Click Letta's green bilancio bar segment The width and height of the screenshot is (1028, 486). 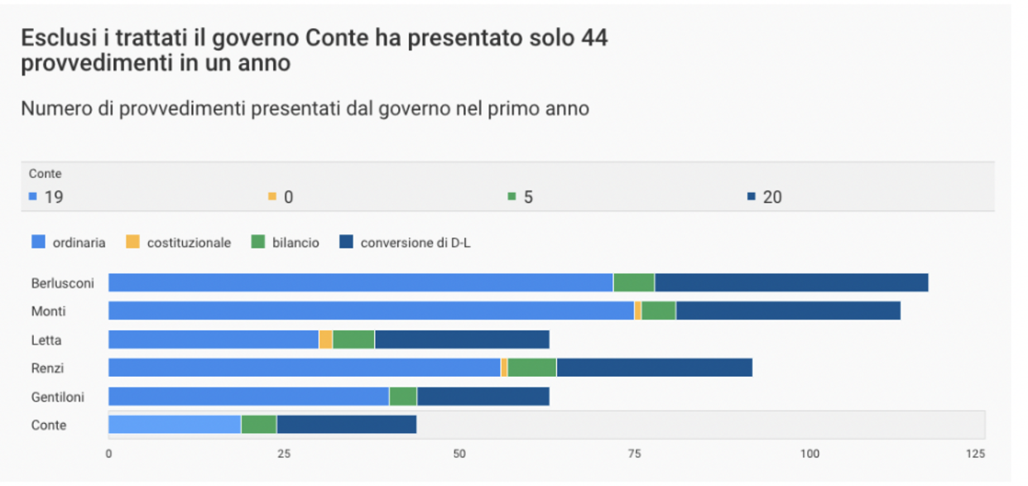(x=353, y=339)
